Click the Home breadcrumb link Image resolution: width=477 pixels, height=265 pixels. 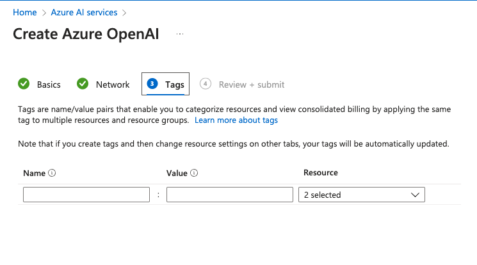click(x=24, y=12)
